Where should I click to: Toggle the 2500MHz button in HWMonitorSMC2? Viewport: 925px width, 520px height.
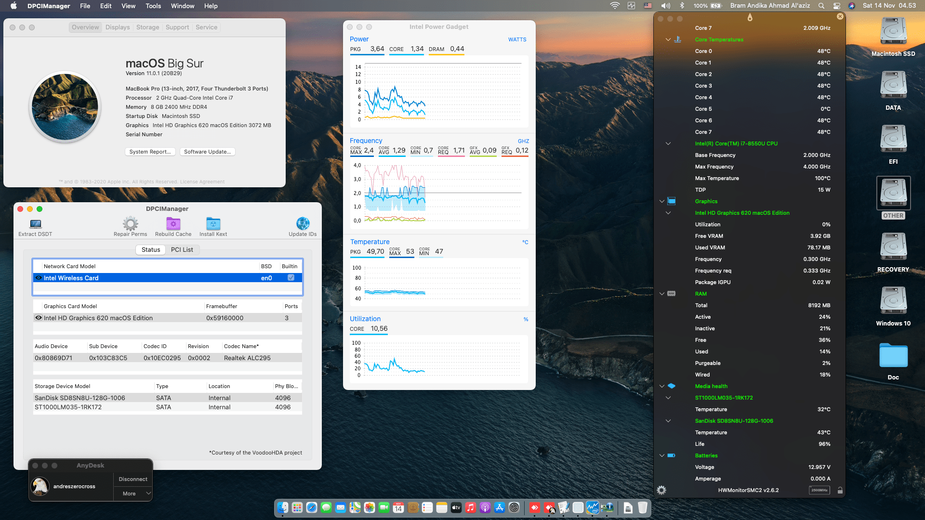(x=819, y=490)
